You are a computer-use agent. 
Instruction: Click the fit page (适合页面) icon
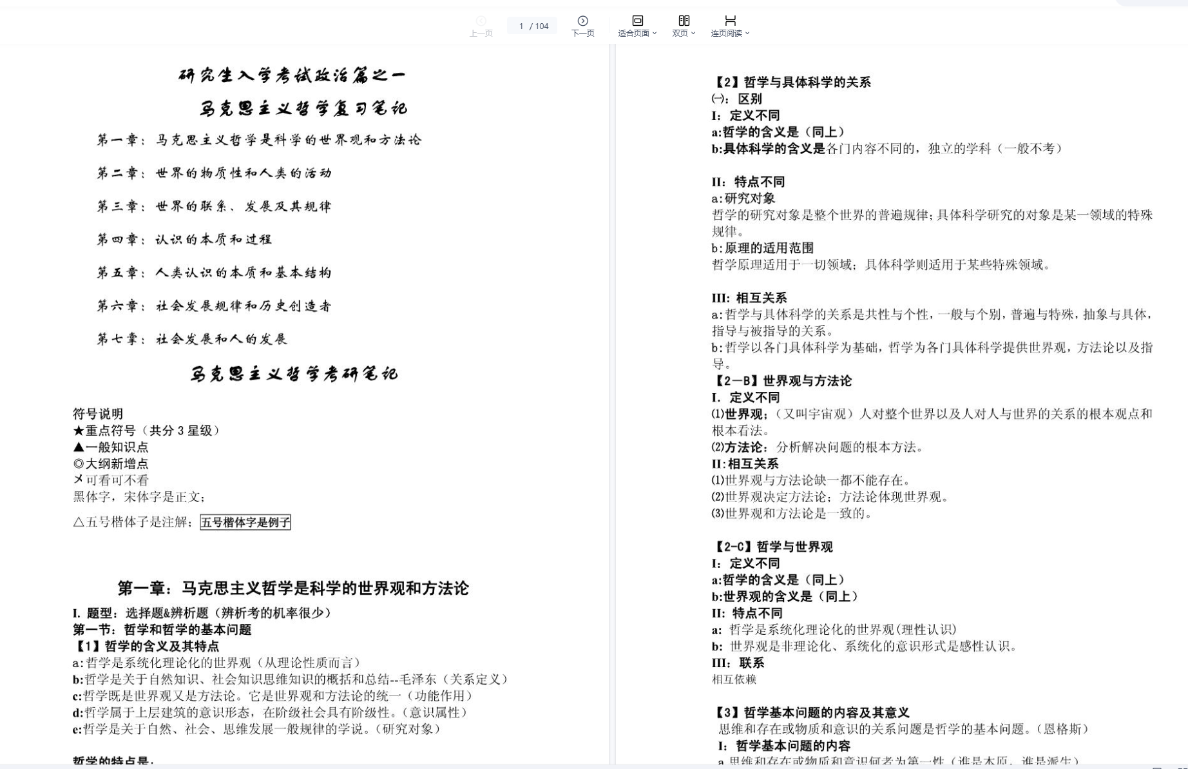coord(637,21)
